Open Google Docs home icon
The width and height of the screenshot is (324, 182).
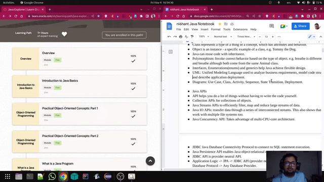169,26
